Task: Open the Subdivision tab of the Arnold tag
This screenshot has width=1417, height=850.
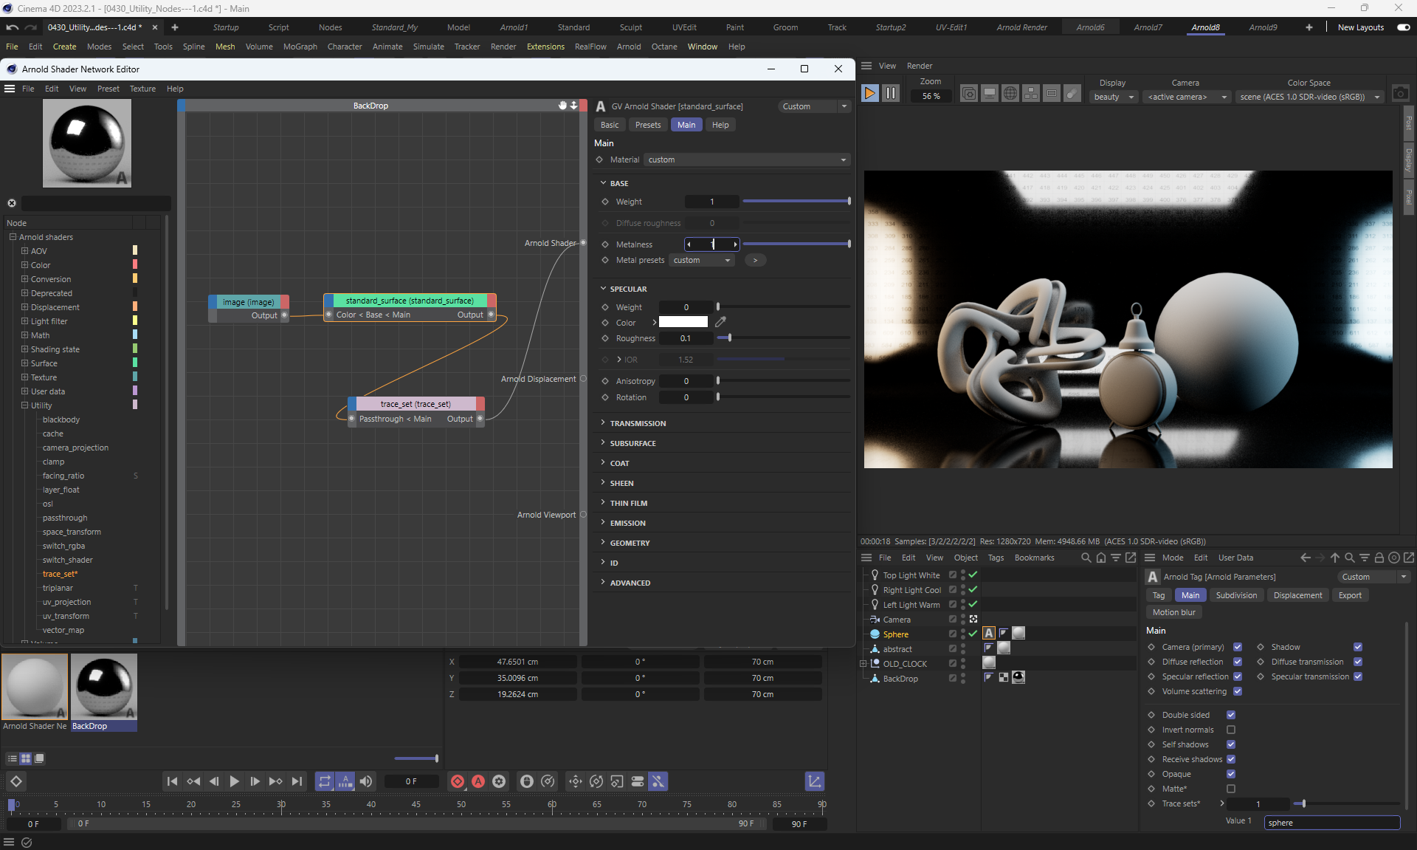Action: 1236,595
